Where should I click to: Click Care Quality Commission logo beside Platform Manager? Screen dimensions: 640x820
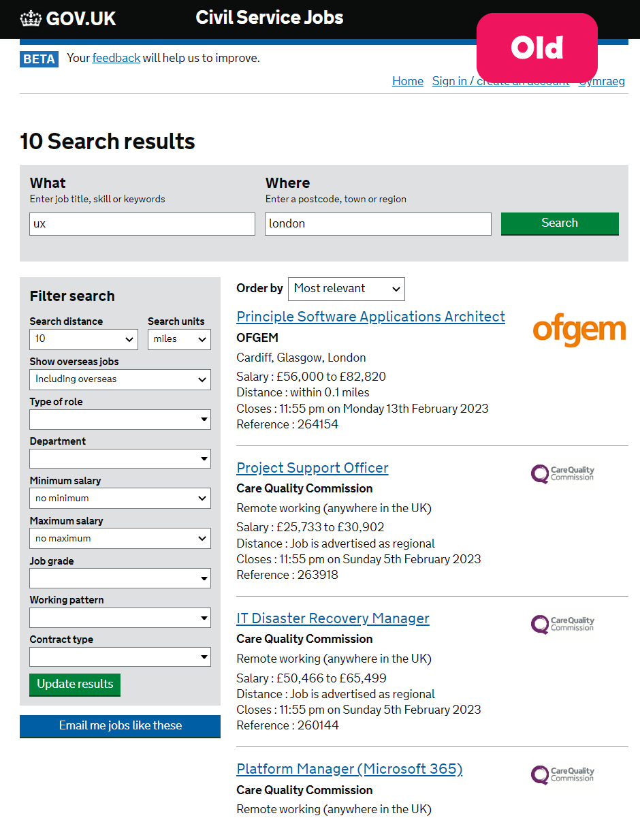(x=562, y=775)
